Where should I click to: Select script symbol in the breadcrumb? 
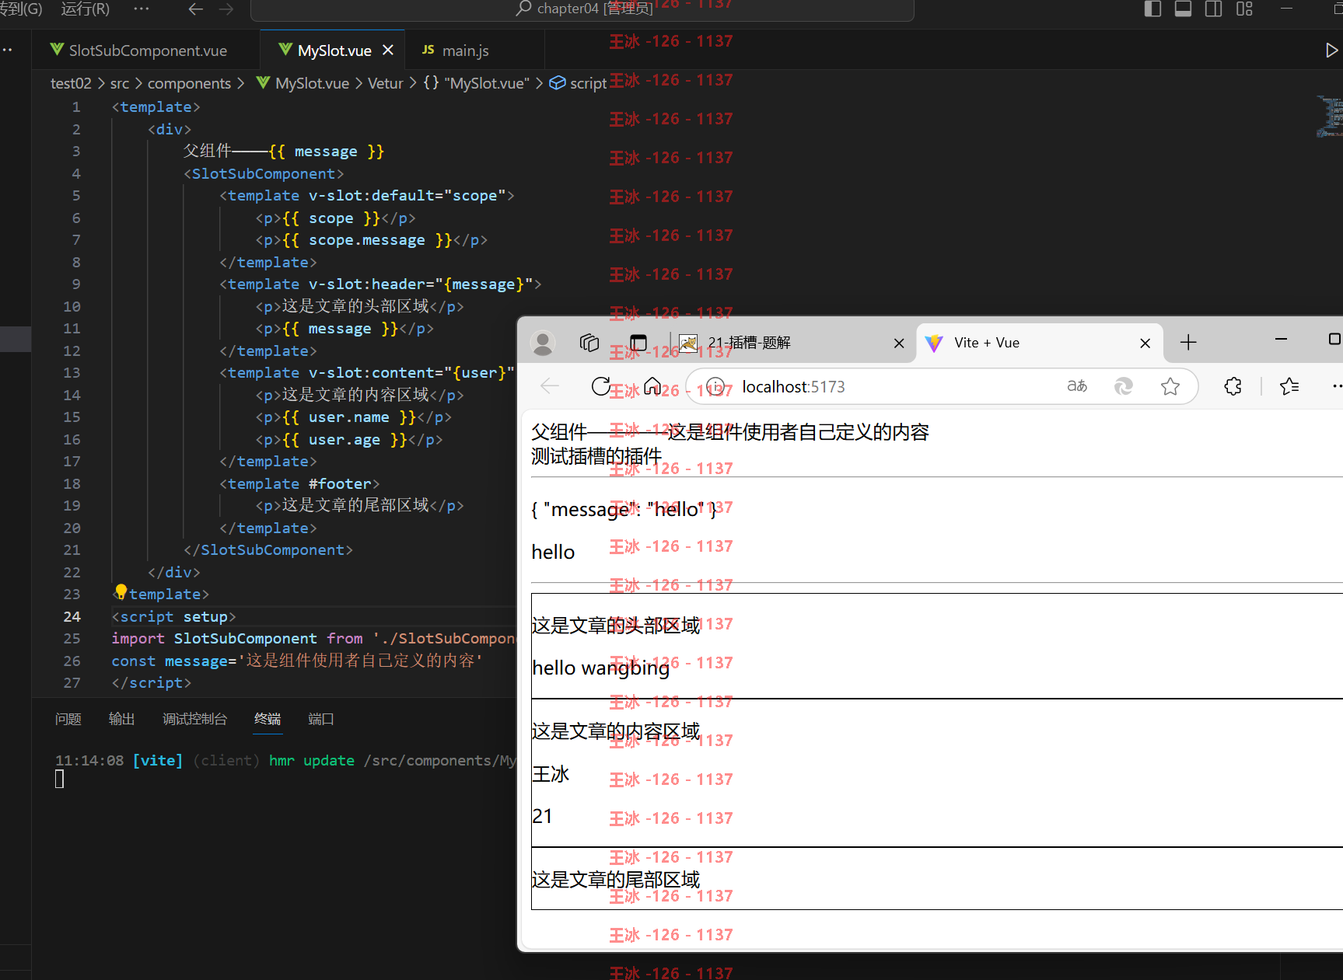pyautogui.click(x=578, y=83)
